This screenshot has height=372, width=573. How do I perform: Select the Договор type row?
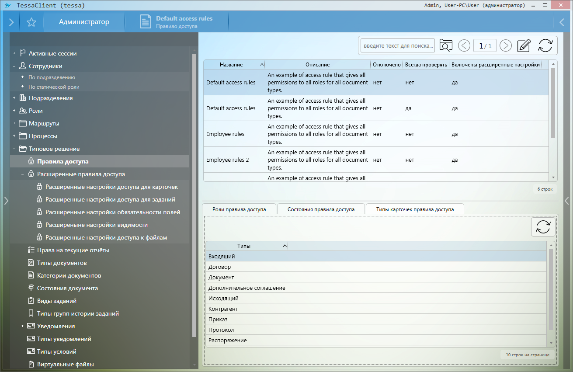pyautogui.click(x=376, y=267)
